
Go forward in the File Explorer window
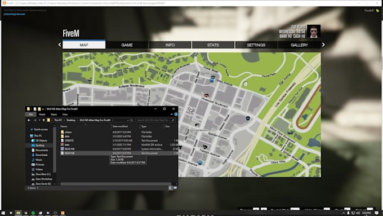point(35,120)
